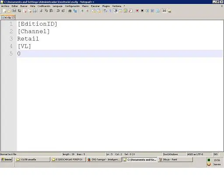Open the Lenguaje menu
The width and height of the screenshot is (224, 191).
(58, 6)
